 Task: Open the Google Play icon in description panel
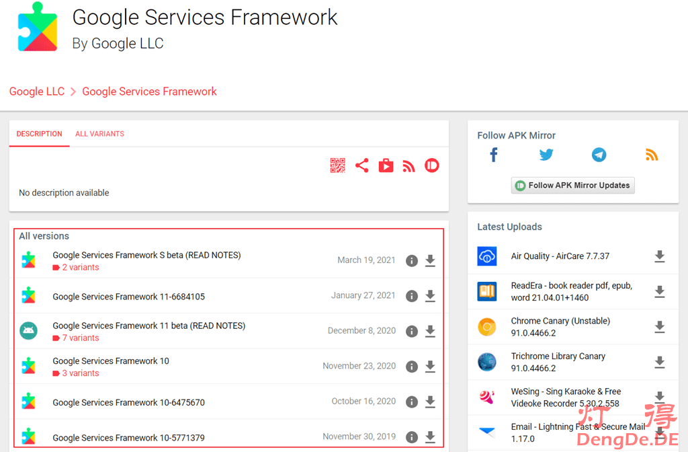(386, 165)
